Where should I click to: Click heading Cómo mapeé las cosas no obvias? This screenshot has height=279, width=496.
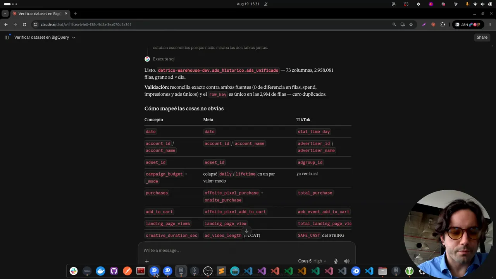point(184,108)
